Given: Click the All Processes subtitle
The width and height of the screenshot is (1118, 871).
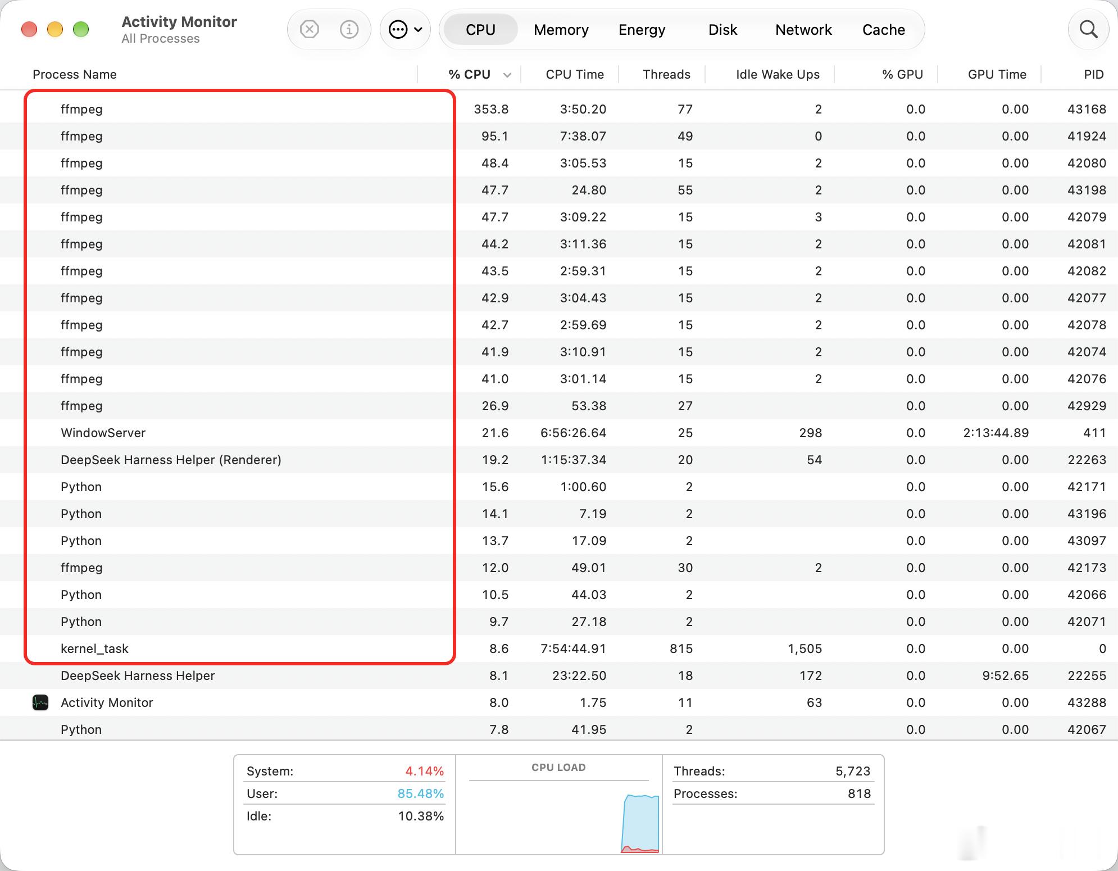Looking at the screenshot, I should (161, 39).
